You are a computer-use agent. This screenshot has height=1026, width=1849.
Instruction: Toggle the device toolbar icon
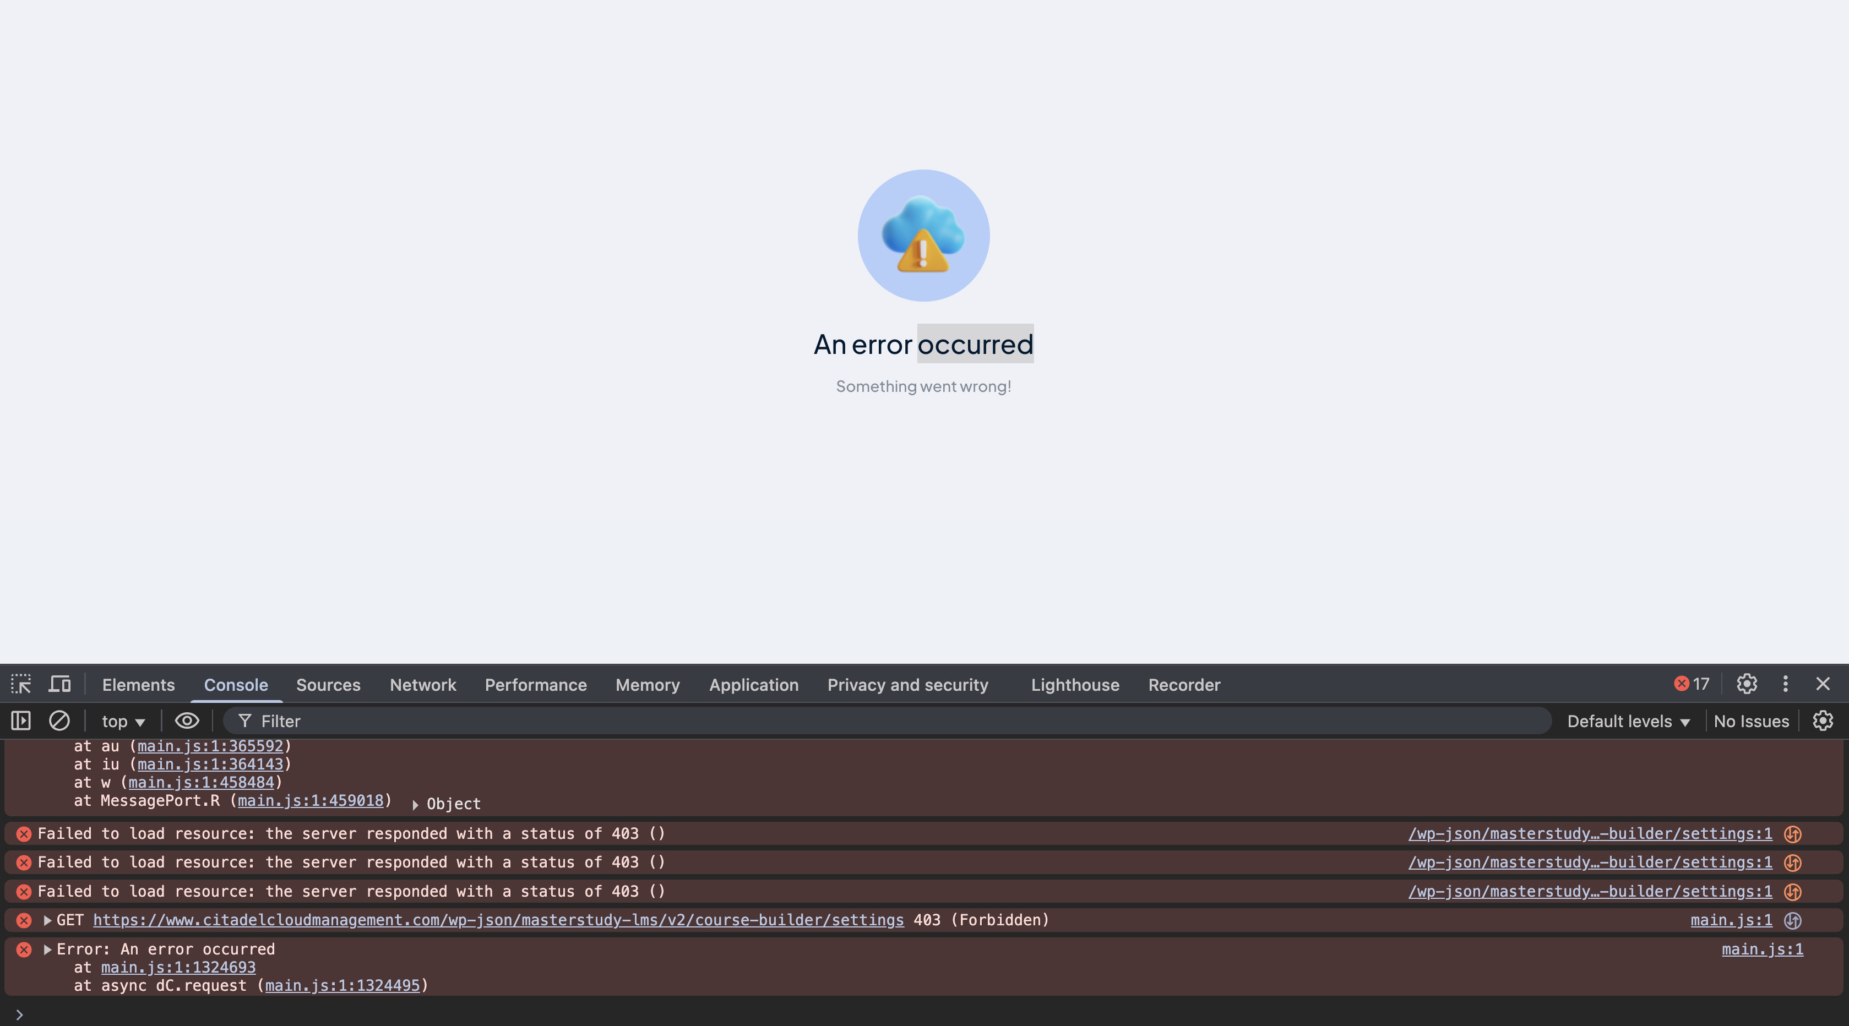[x=59, y=684]
